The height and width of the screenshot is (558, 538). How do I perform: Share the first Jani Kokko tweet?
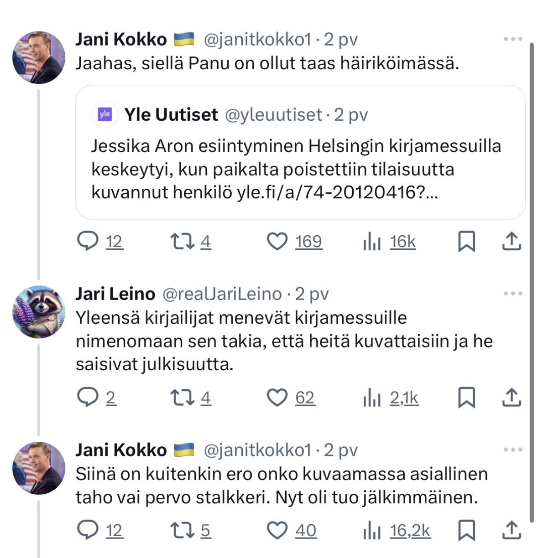[512, 242]
